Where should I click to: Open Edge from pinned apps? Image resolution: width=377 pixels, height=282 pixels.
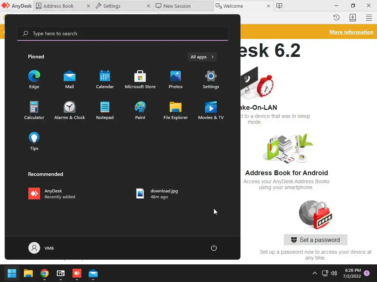(x=34, y=80)
